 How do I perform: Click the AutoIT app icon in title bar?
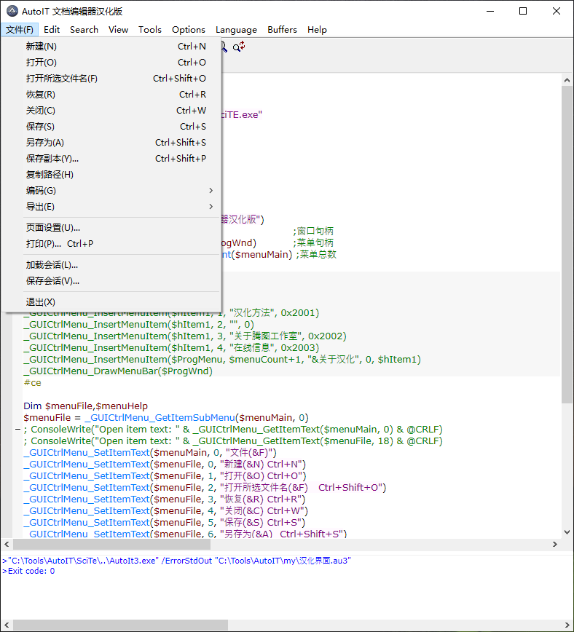pyautogui.click(x=12, y=11)
